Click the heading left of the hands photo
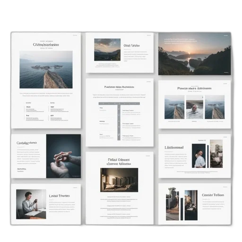This screenshot has width=242, height=242. (26, 143)
